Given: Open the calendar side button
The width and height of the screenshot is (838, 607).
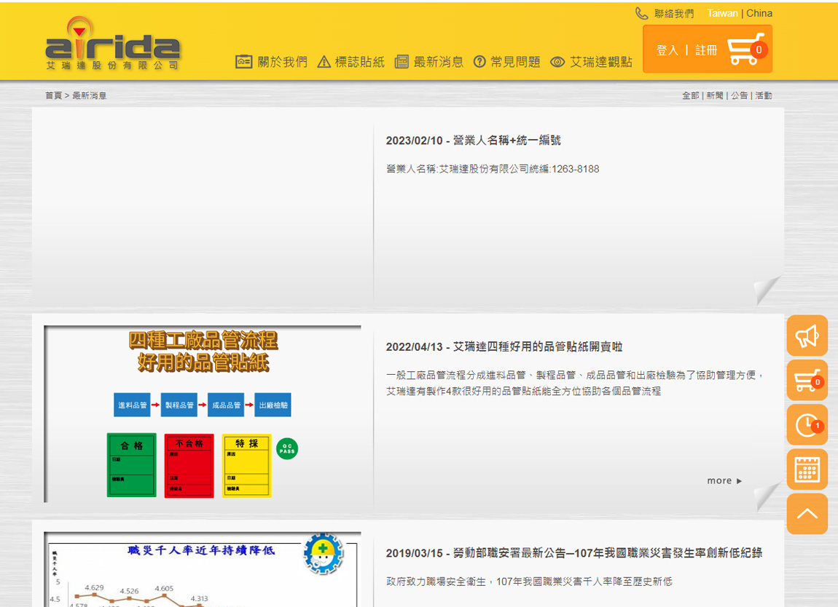Looking at the screenshot, I should [807, 469].
